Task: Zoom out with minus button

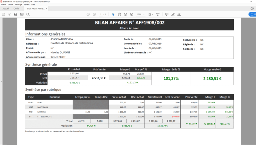Action: tap(125, 14)
